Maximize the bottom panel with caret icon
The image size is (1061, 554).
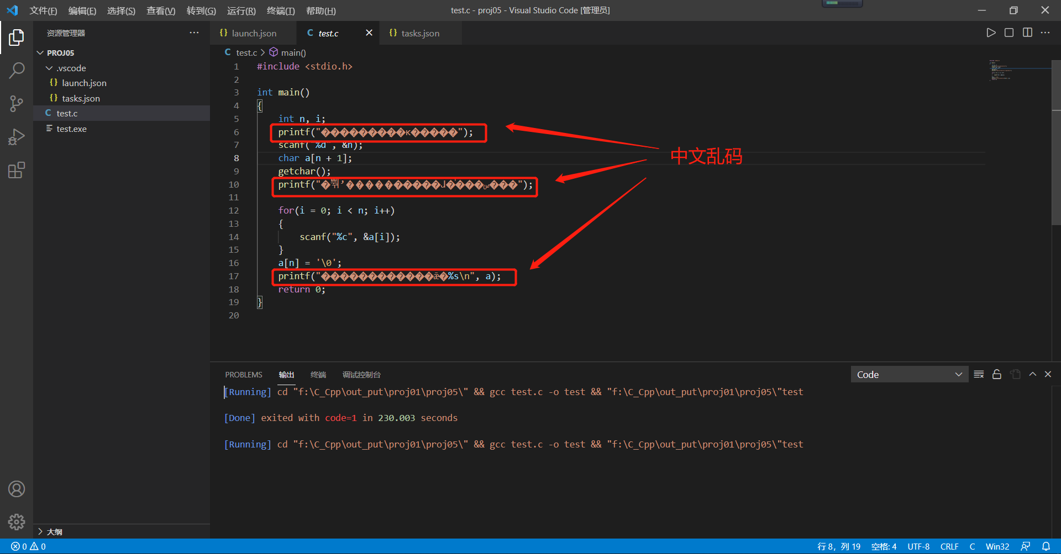[1032, 374]
